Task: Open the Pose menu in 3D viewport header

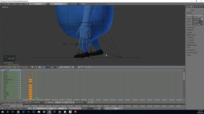Action: [x=17, y=67]
